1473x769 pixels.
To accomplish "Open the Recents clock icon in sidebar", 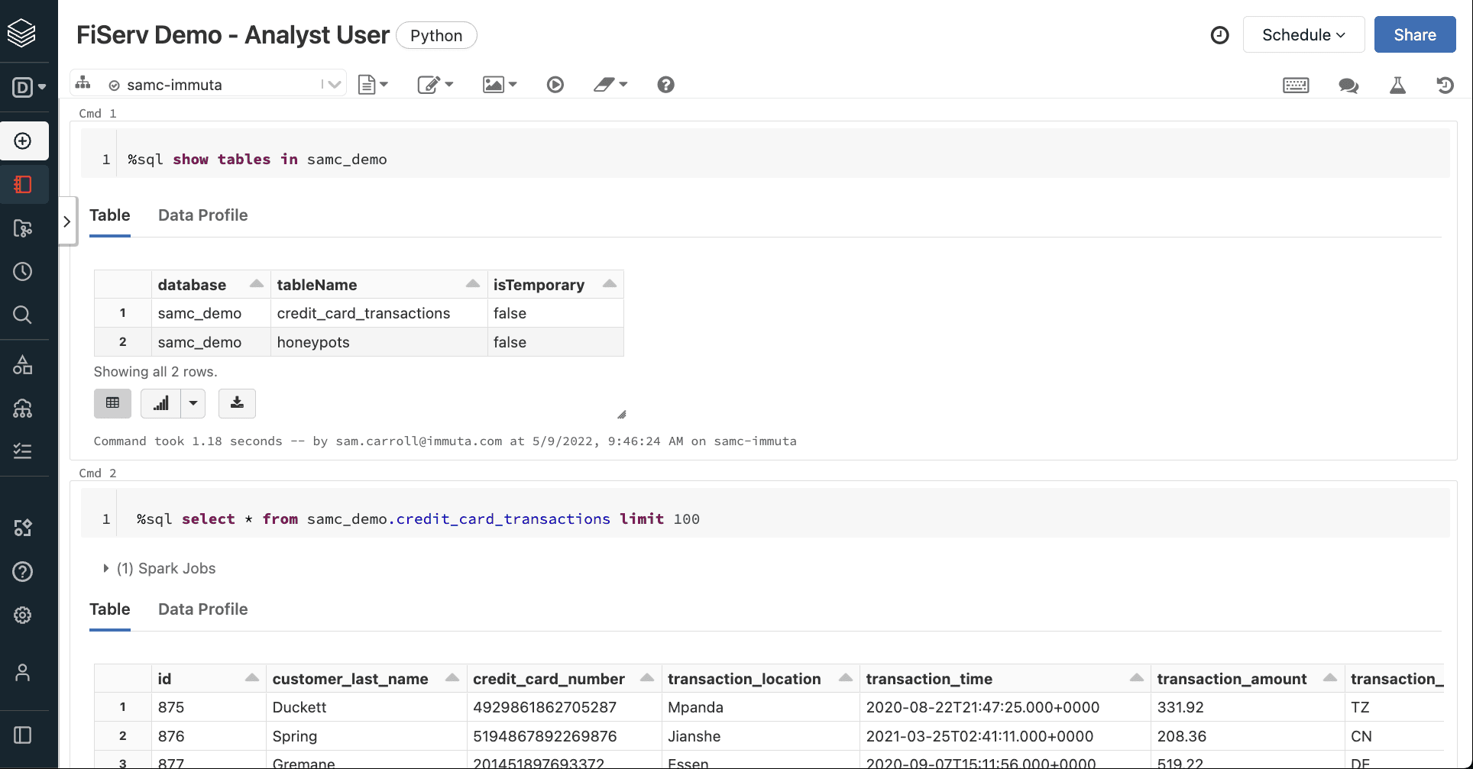I will 23,272.
